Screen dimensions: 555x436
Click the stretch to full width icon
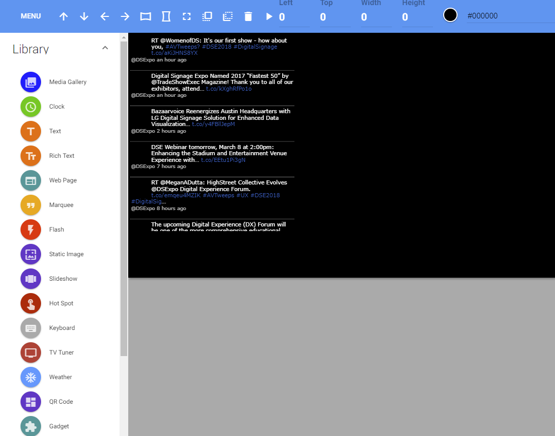point(146,16)
